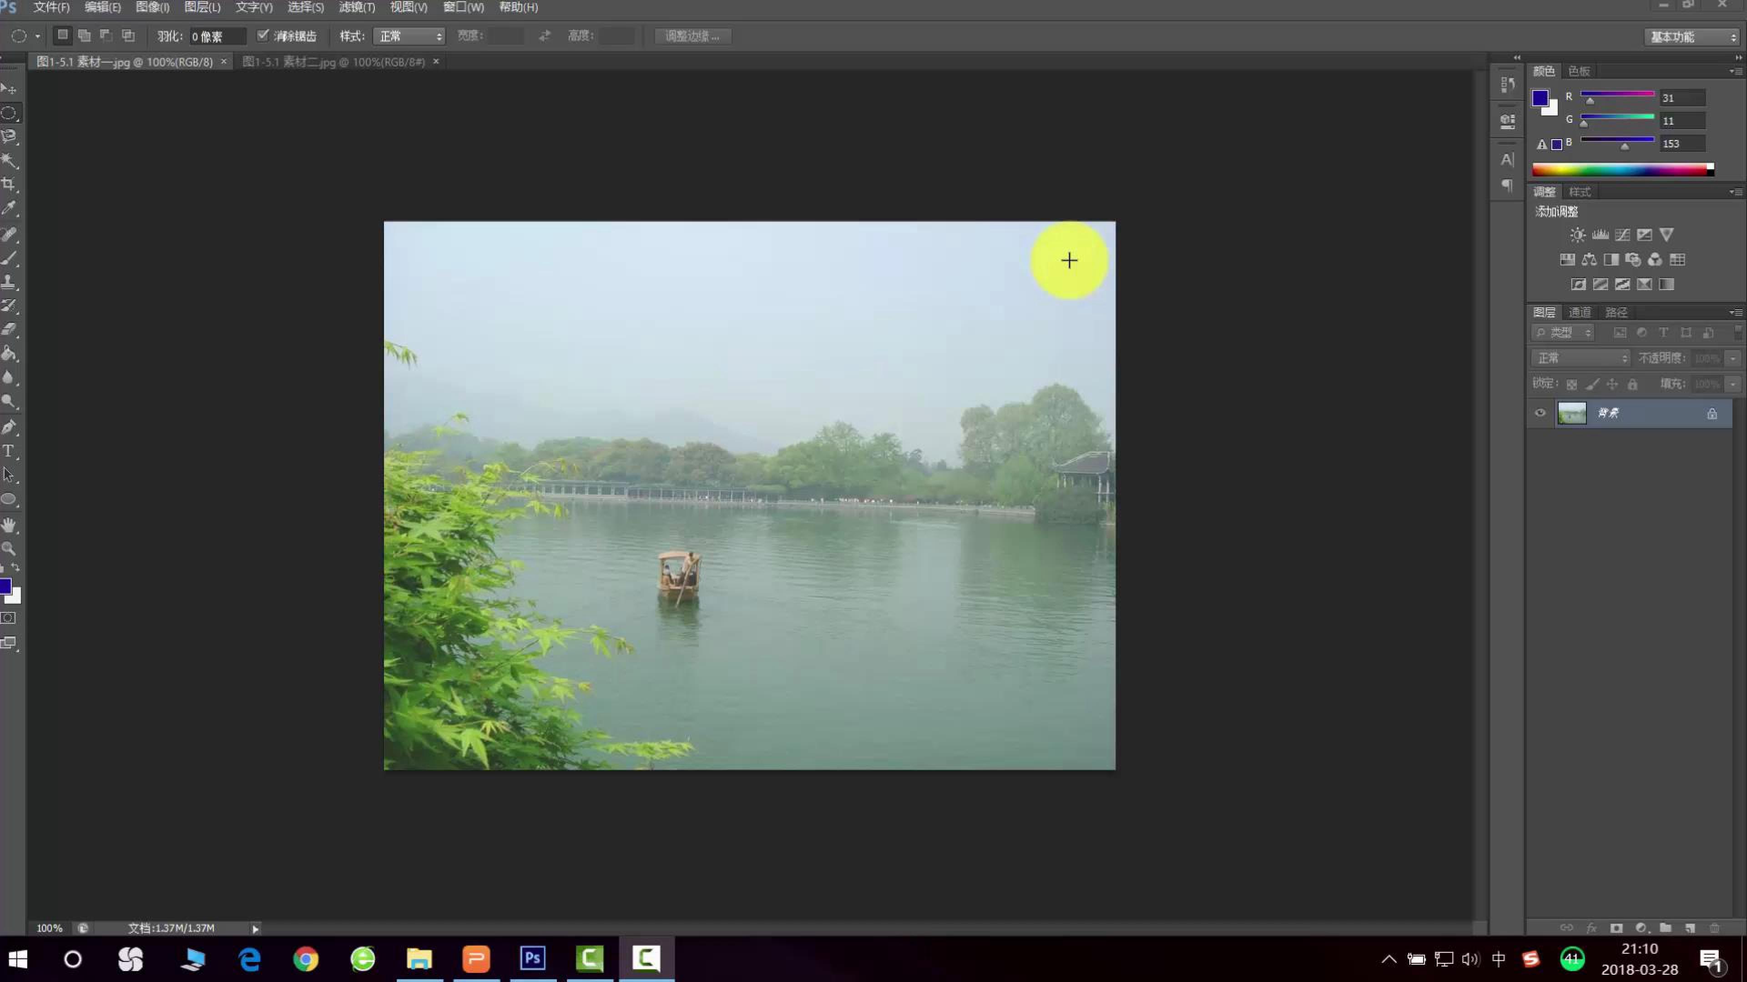Image resolution: width=1747 pixels, height=982 pixels.
Task: Select the Dodge tool
Action: tap(9, 401)
